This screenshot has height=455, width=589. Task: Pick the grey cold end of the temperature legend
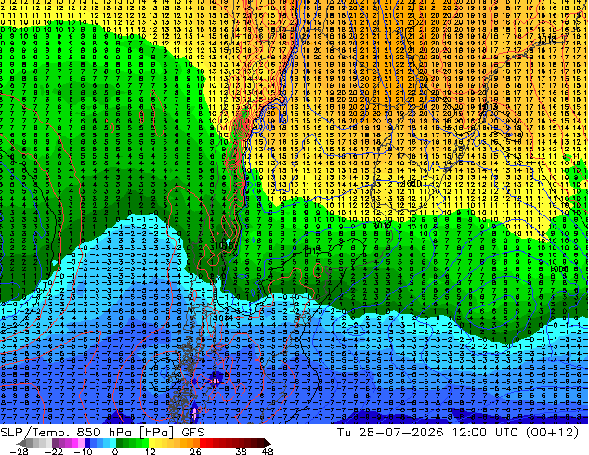tap(33, 443)
